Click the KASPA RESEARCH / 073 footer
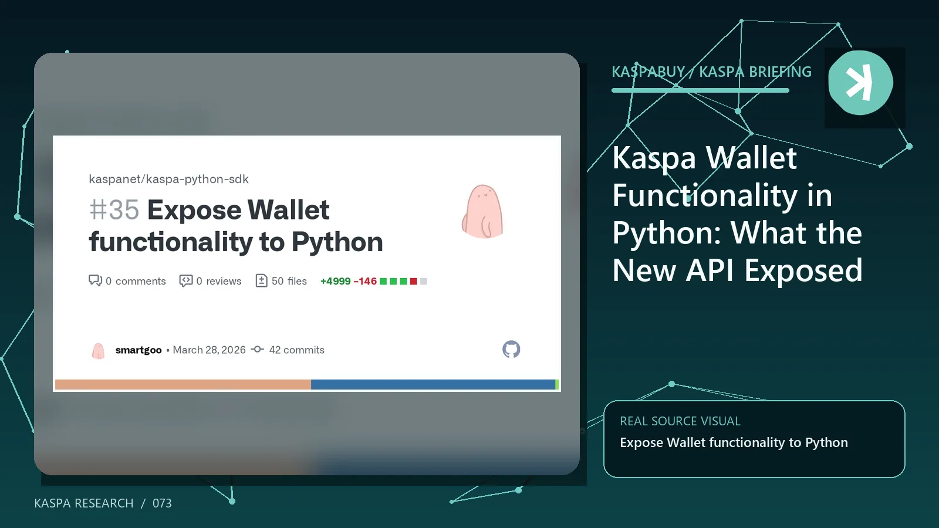Viewport: 939px width, 528px height. pyautogui.click(x=103, y=503)
